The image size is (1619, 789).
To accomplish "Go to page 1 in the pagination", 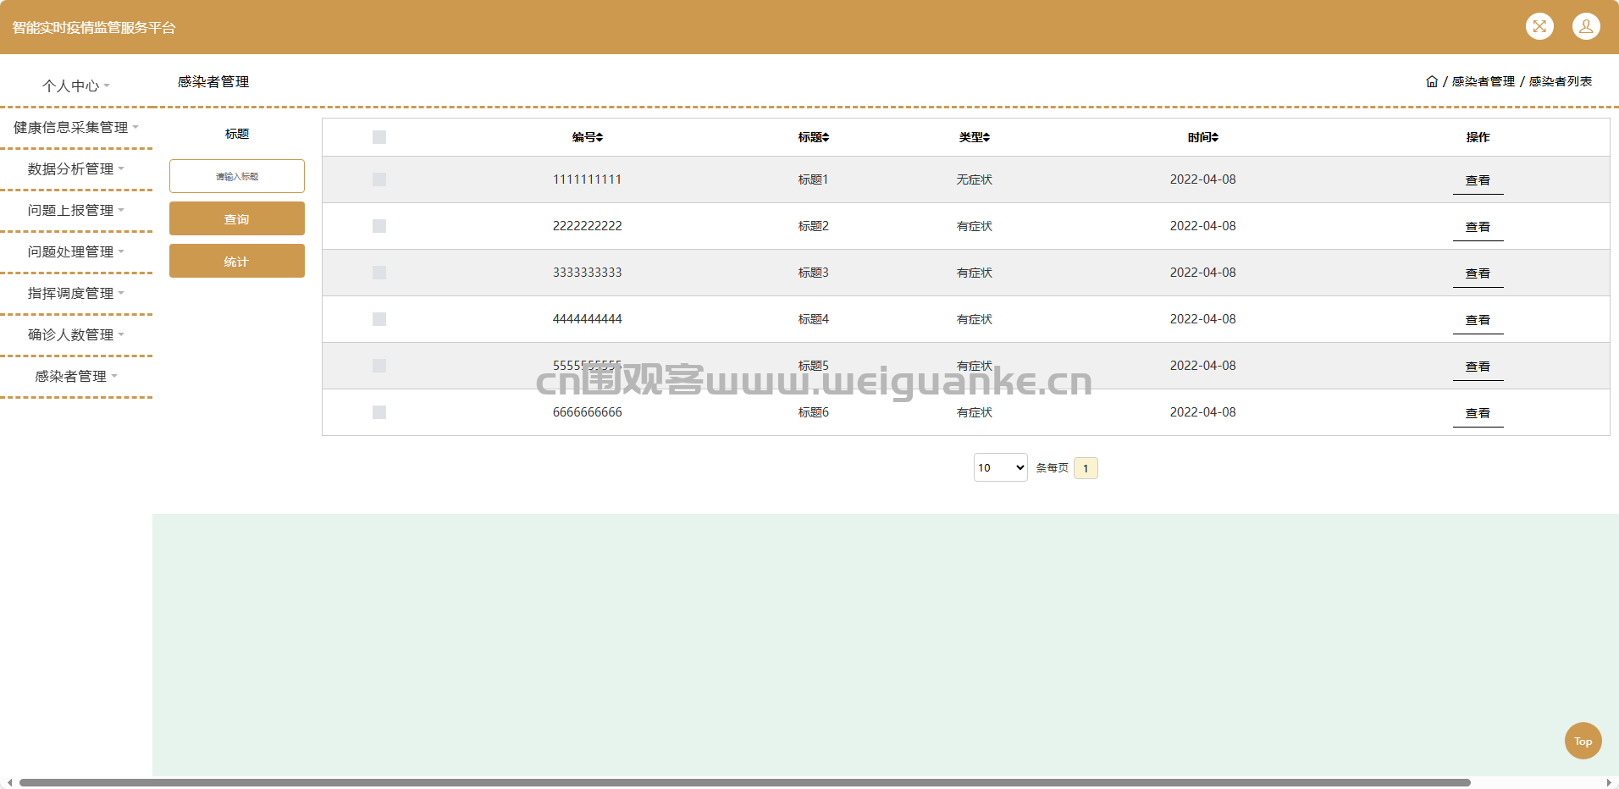I will pyautogui.click(x=1086, y=468).
